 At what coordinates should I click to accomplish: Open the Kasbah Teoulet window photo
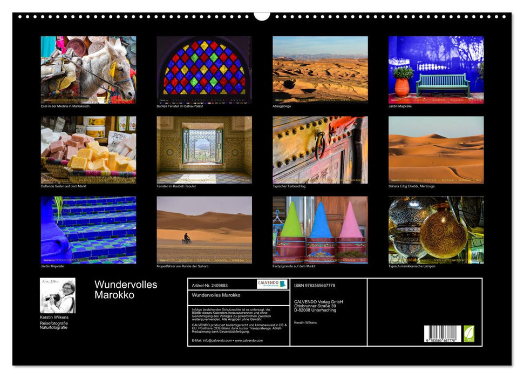tap(204, 150)
